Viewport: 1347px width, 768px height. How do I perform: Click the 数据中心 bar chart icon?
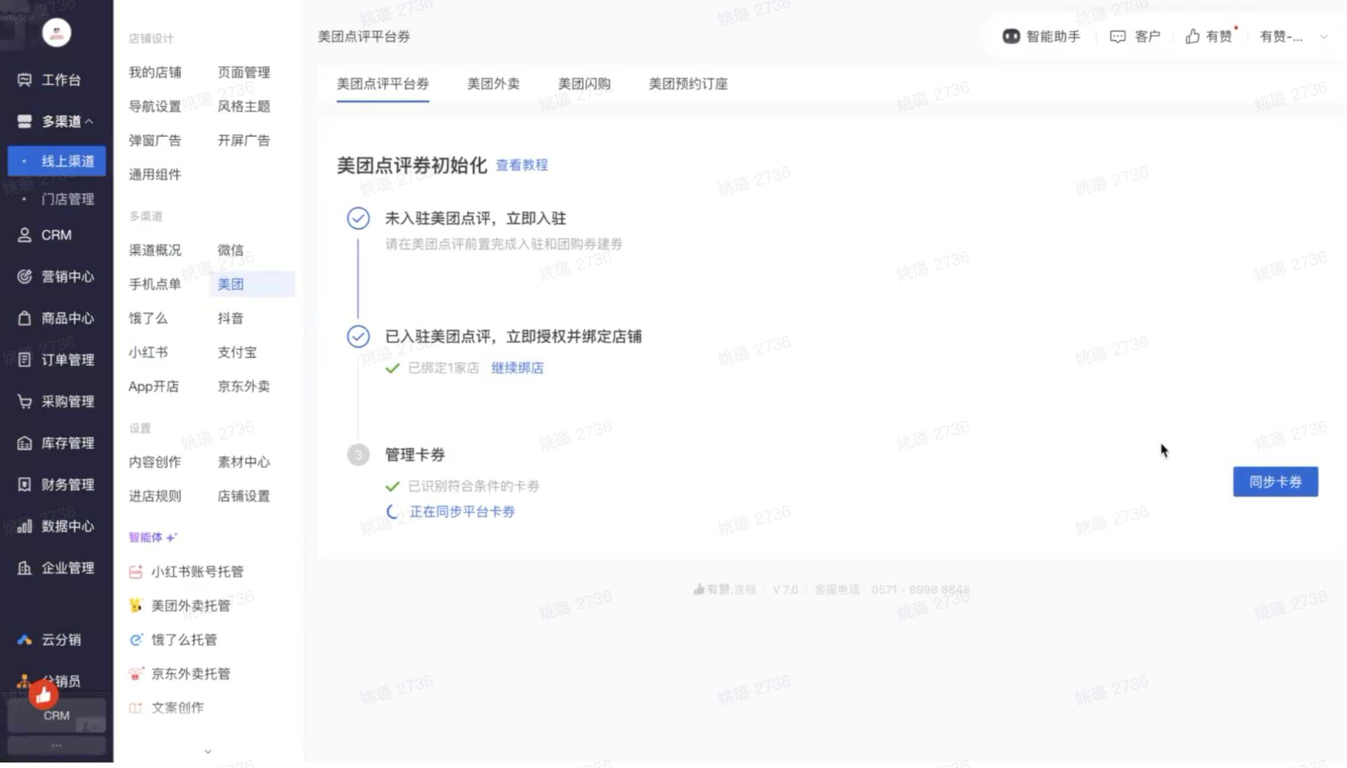[x=24, y=526]
